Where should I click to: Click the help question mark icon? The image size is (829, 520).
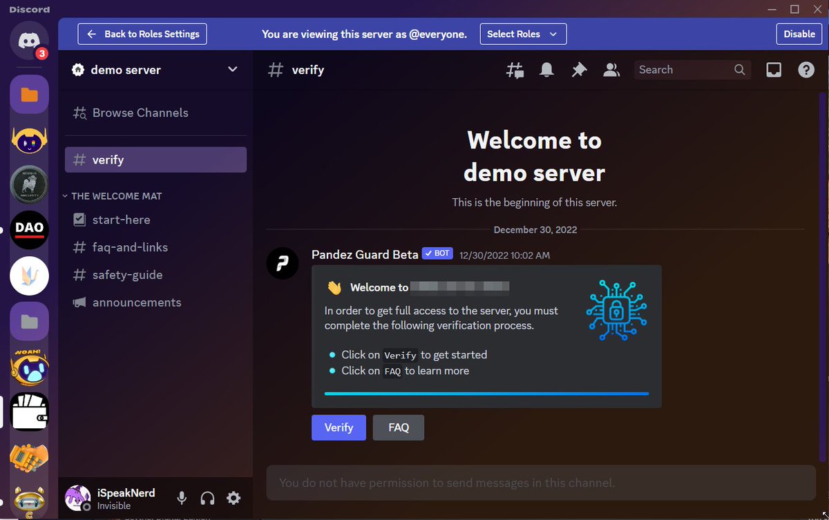[806, 70]
